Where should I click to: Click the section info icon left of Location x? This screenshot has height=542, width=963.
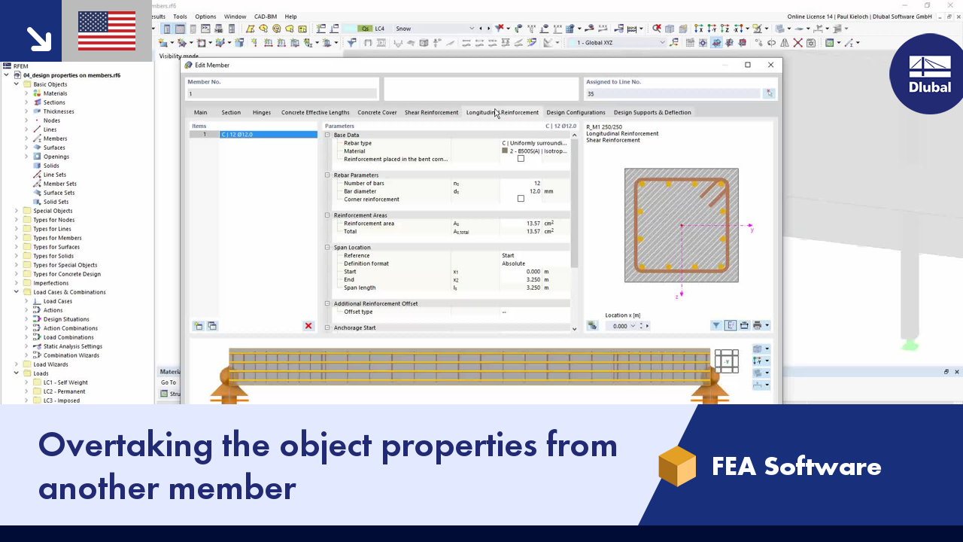pyautogui.click(x=592, y=326)
